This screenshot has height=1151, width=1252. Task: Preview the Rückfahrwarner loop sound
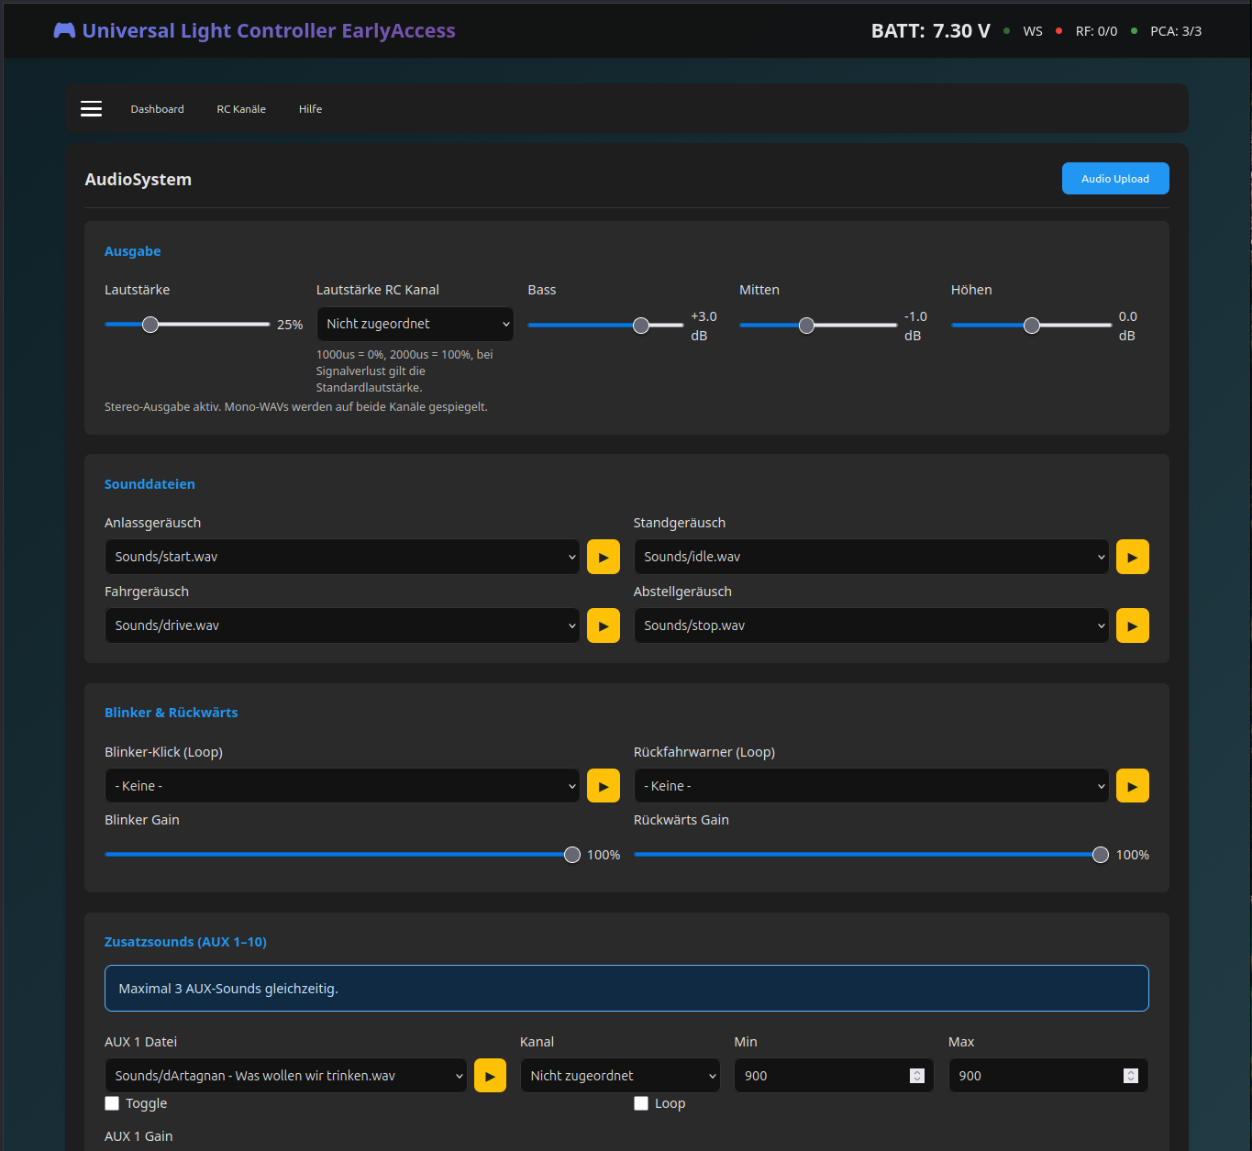[1132, 786]
